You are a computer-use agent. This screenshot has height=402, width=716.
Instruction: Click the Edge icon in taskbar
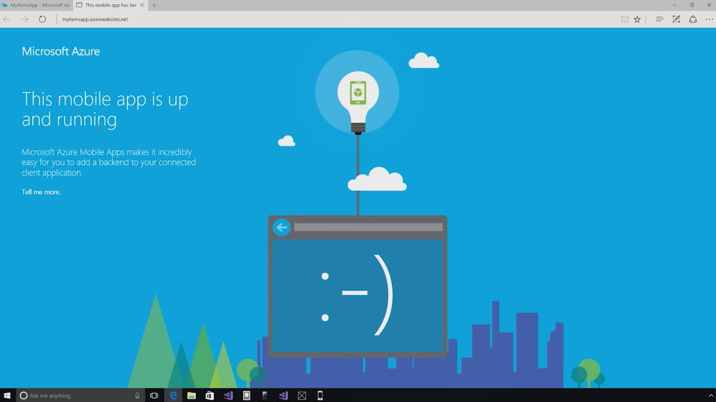pyautogui.click(x=173, y=395)
